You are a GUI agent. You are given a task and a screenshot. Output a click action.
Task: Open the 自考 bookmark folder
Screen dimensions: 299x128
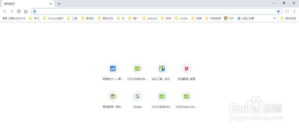coord(166,18)
